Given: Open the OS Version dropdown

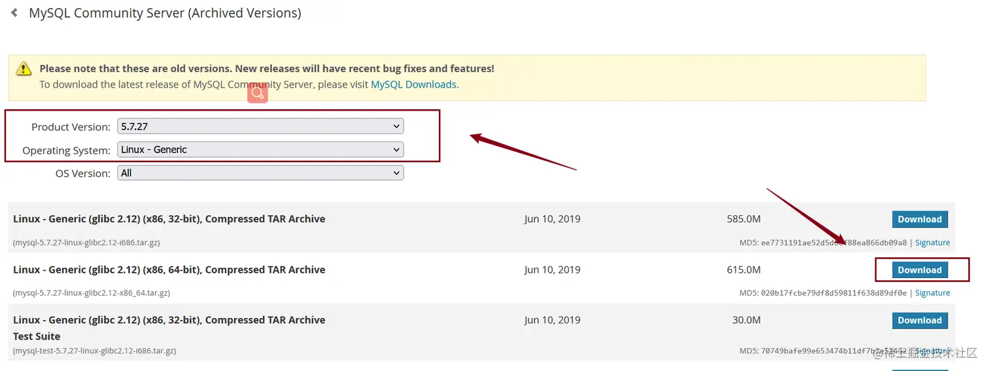Looking at the screenshot, I should (260, 173).
